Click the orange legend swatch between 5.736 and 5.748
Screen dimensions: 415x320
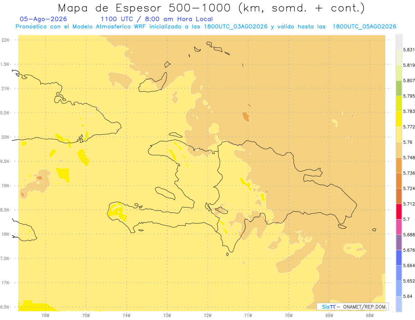coord(399,165)
